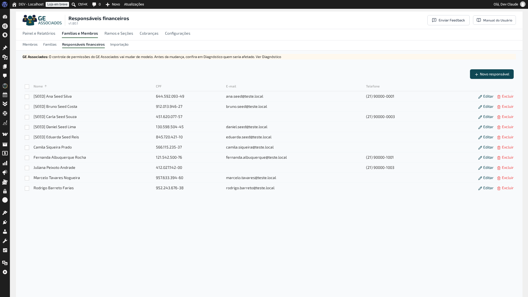Open the Importação sub-tab
This screenshot has height=297, width=528.
coord(119,44)
